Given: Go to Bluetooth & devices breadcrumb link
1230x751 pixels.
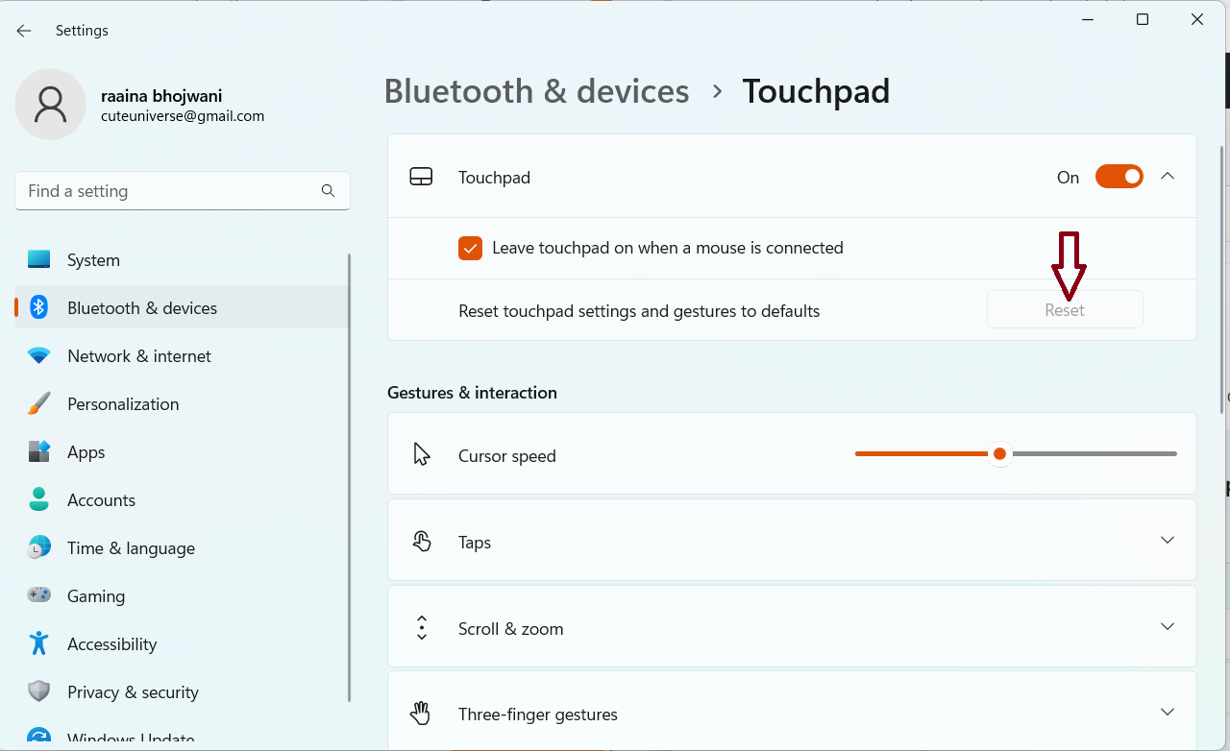Looking at the screenshot, I should tap(536, 91).
